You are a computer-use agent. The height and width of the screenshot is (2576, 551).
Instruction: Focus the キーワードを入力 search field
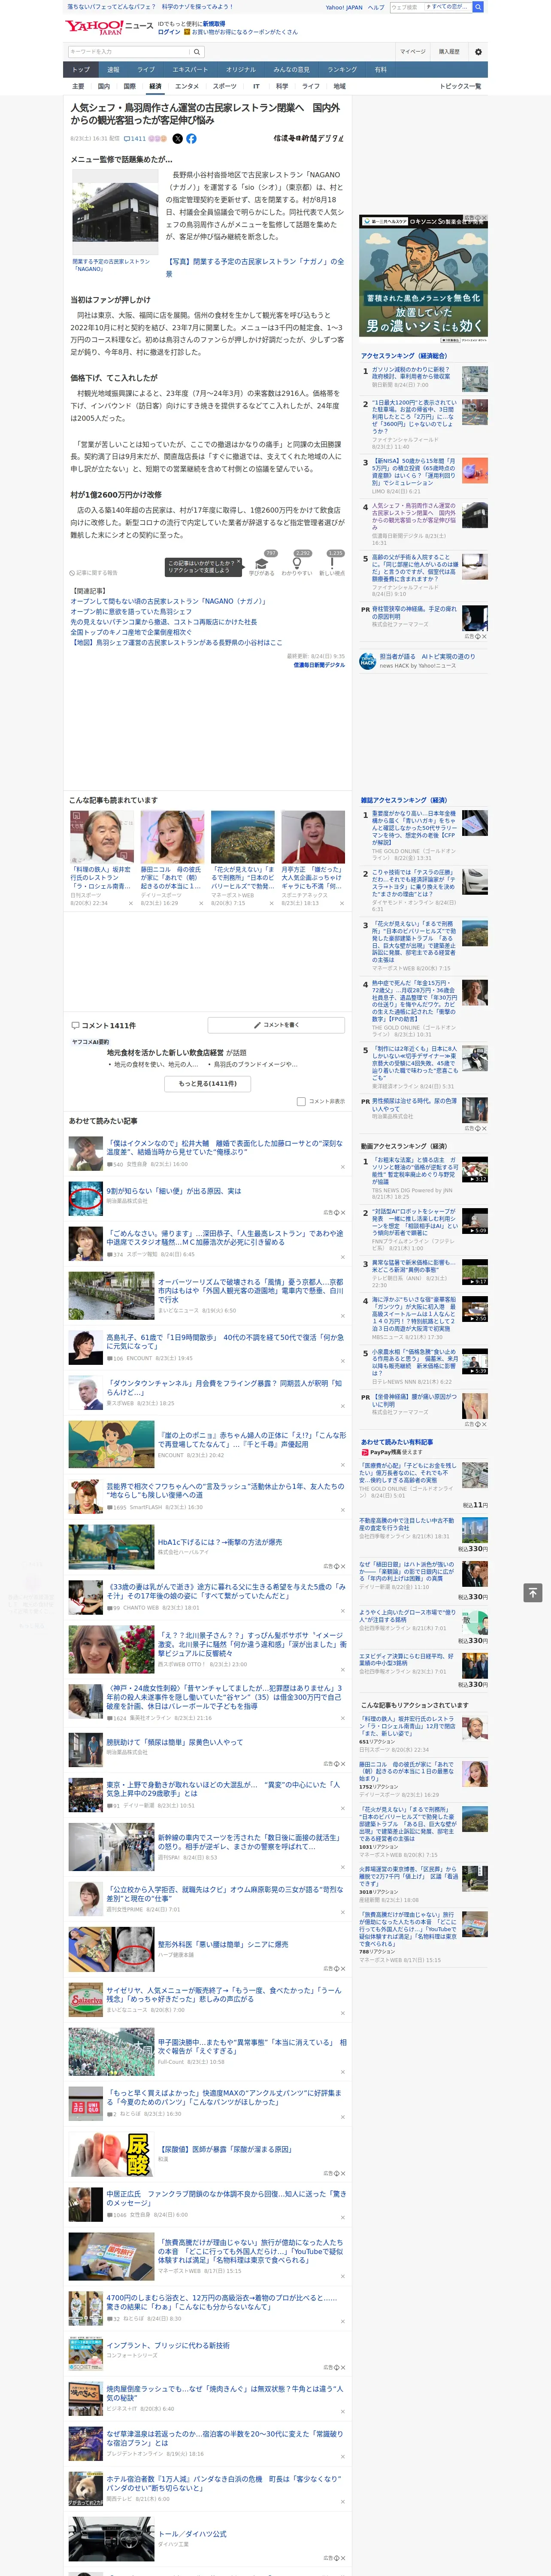point(129,52)
